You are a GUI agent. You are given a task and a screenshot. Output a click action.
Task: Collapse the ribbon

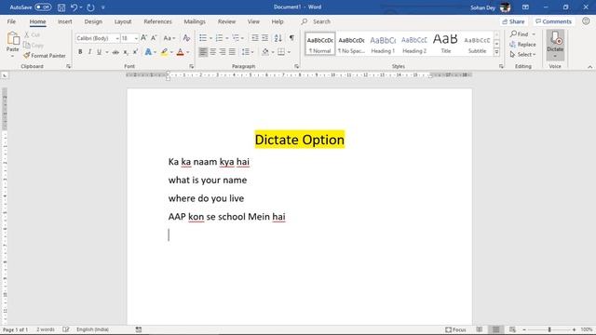pos(589,67)
